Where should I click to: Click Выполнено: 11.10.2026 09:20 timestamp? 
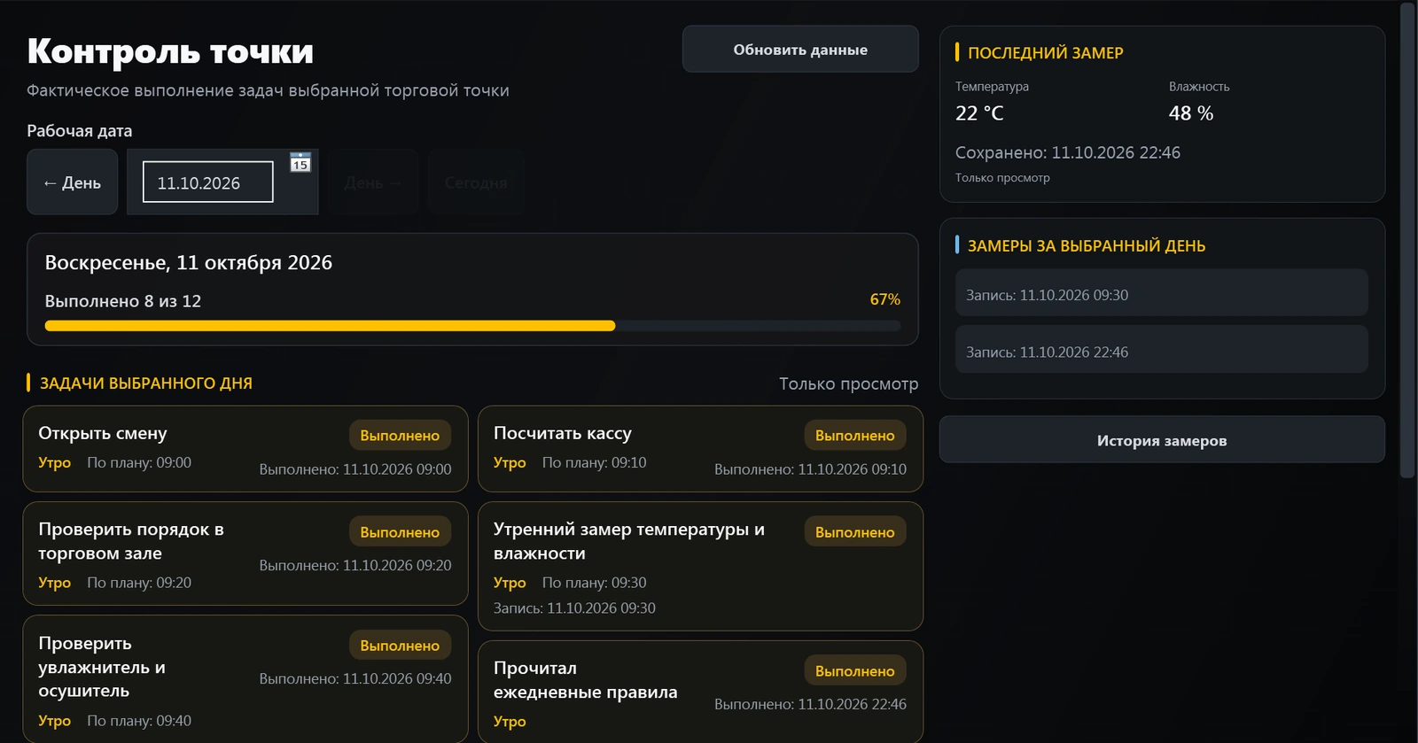(355, 565)
